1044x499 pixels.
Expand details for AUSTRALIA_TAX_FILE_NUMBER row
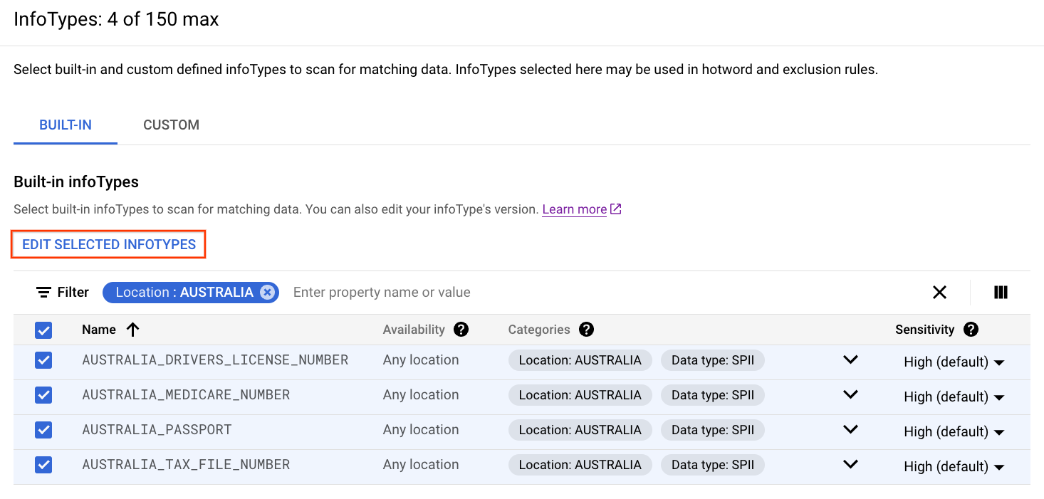click(x=850, y=464)
